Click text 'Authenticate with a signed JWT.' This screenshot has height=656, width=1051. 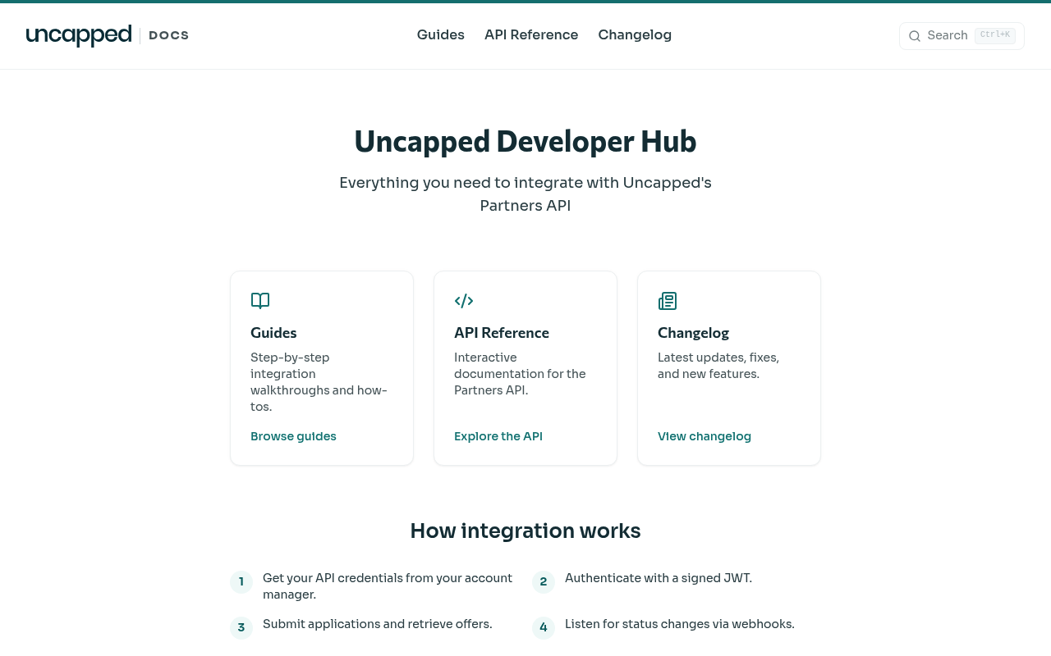[659, 578]
